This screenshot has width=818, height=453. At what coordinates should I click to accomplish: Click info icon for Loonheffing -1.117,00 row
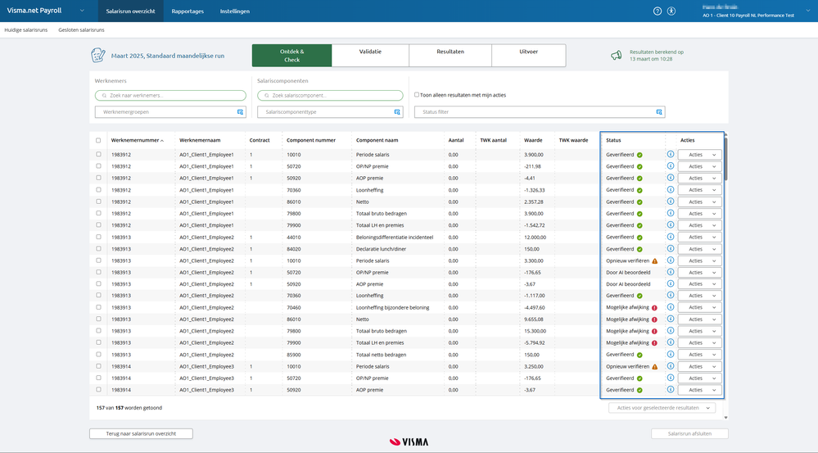click(x=671, y=296)
